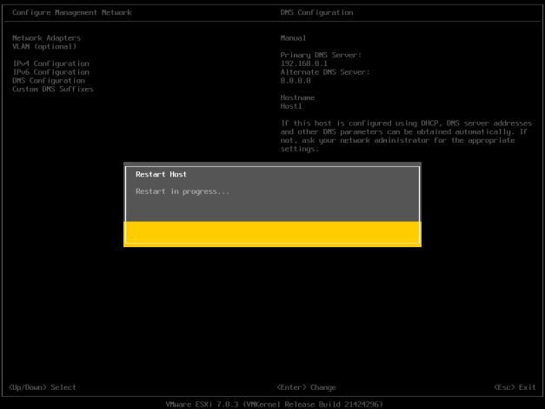
Task: Select DNS Configuration in left menu
Action: (x=49, y=81)
